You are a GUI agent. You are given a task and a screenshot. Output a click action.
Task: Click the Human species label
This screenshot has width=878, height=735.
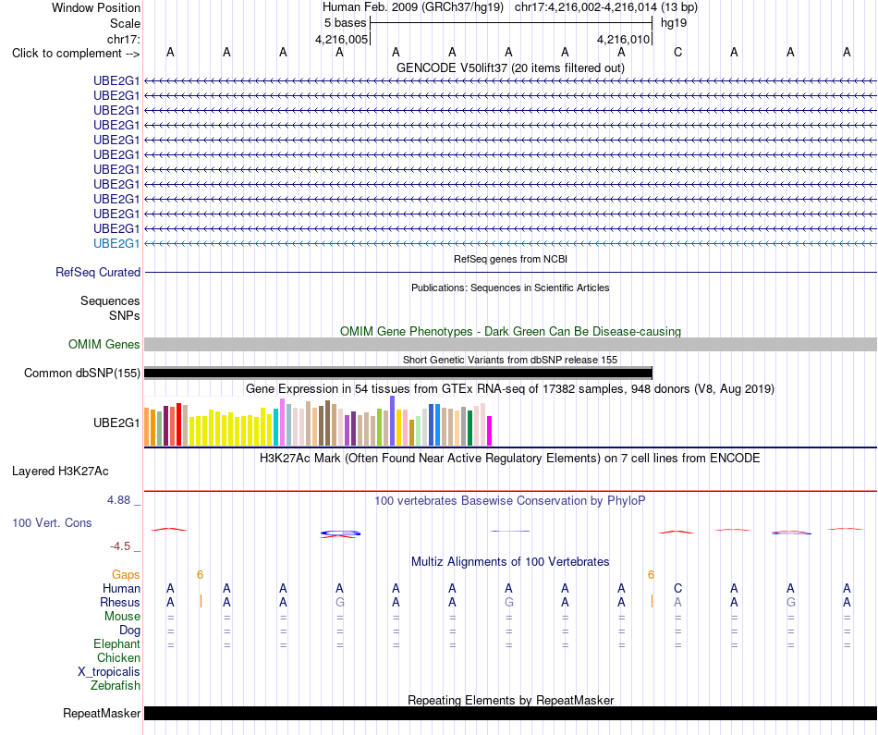click(x=121, y=589)
